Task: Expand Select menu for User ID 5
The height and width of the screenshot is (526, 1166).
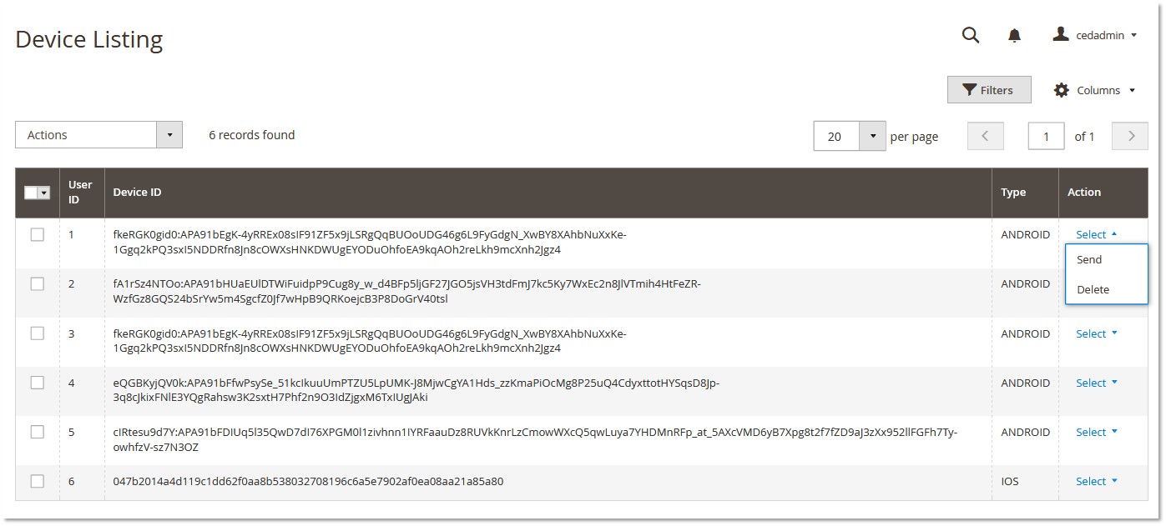Action: click(1096, 432)
